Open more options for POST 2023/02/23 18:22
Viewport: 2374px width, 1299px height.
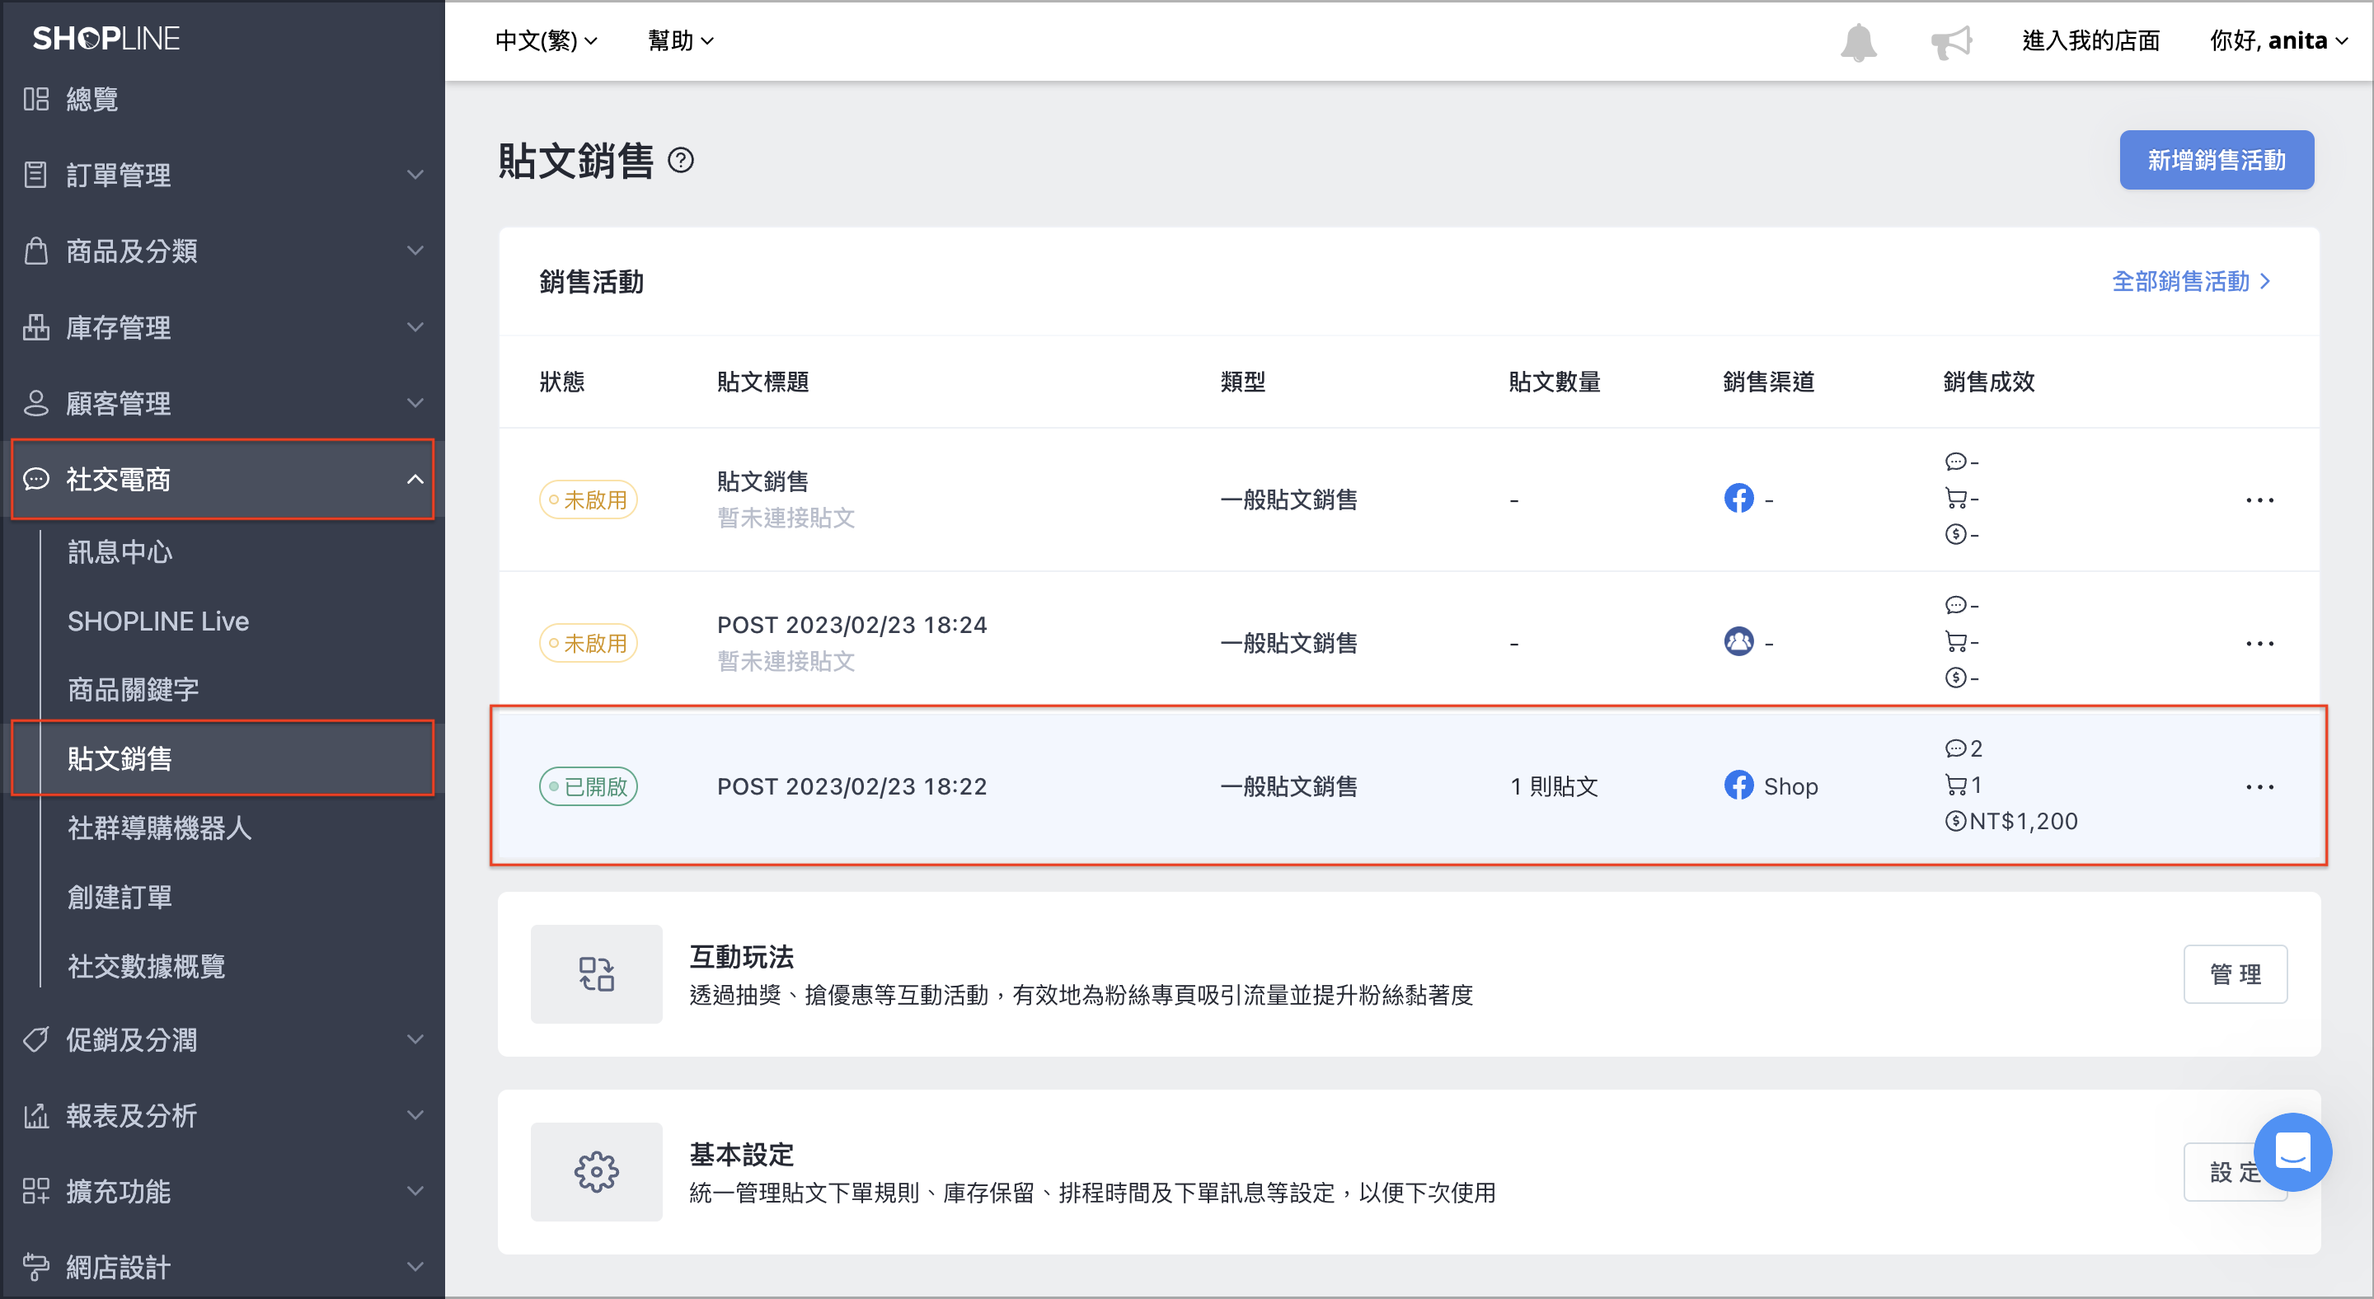click(2259, 787)
